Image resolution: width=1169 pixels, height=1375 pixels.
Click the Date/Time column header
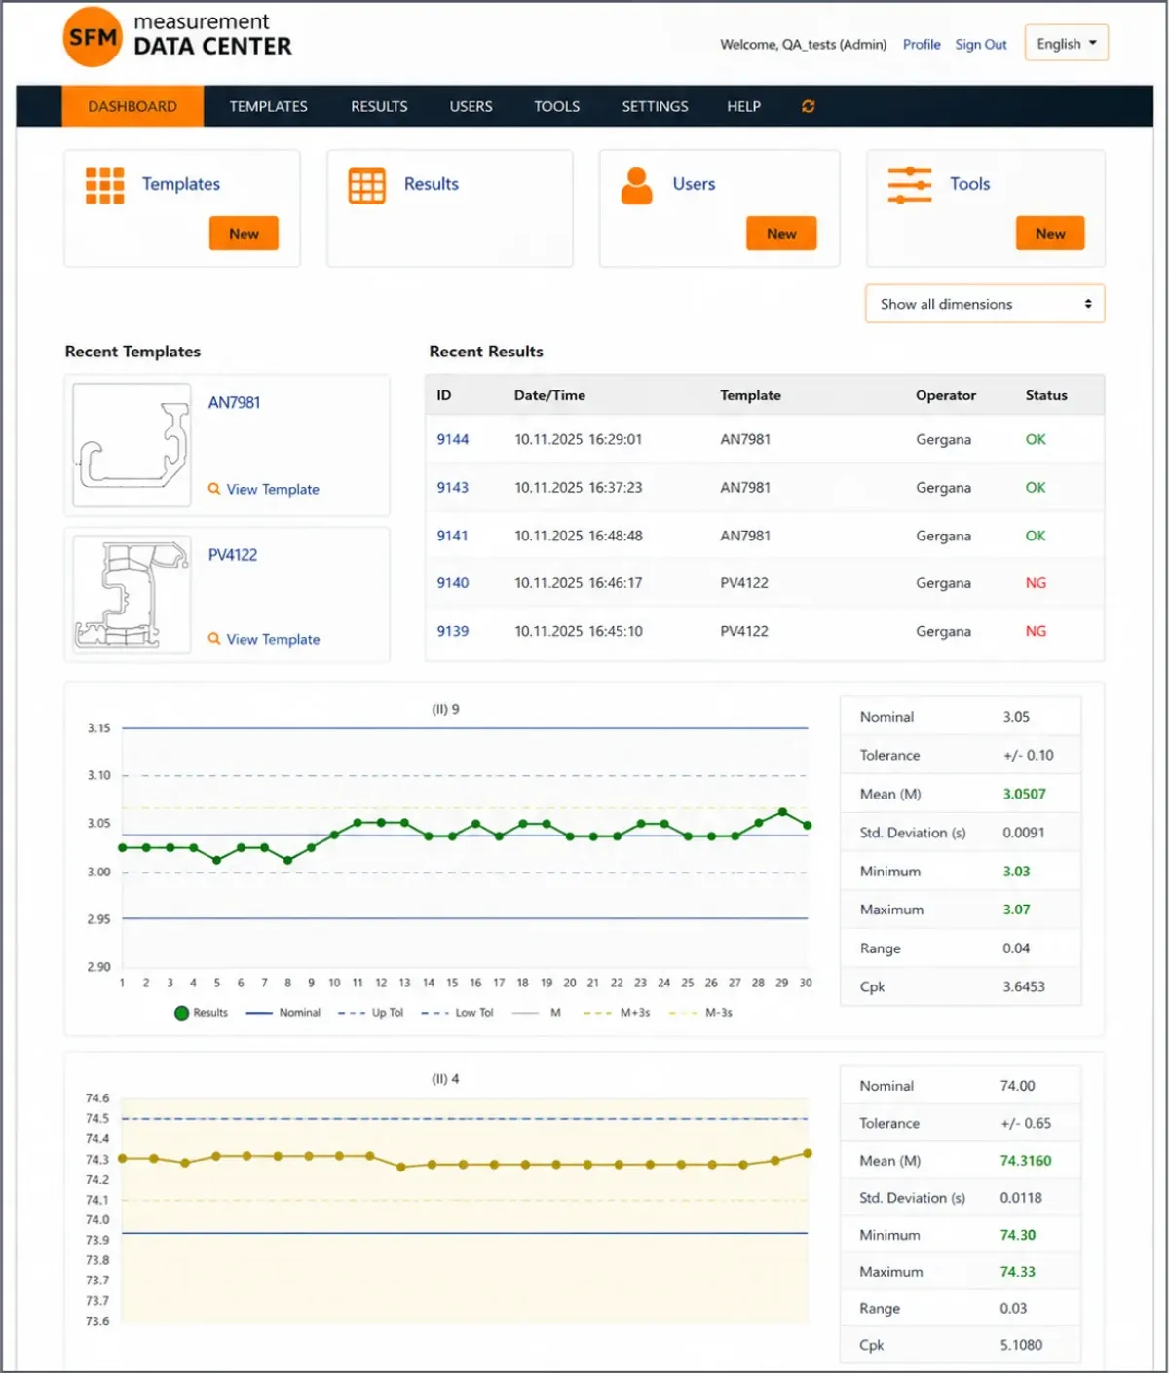coord(549,395)
